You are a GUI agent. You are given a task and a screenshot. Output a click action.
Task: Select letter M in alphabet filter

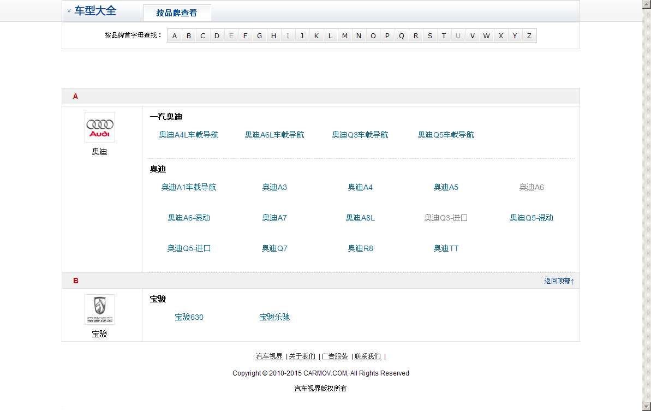click(x=344, y=36)
